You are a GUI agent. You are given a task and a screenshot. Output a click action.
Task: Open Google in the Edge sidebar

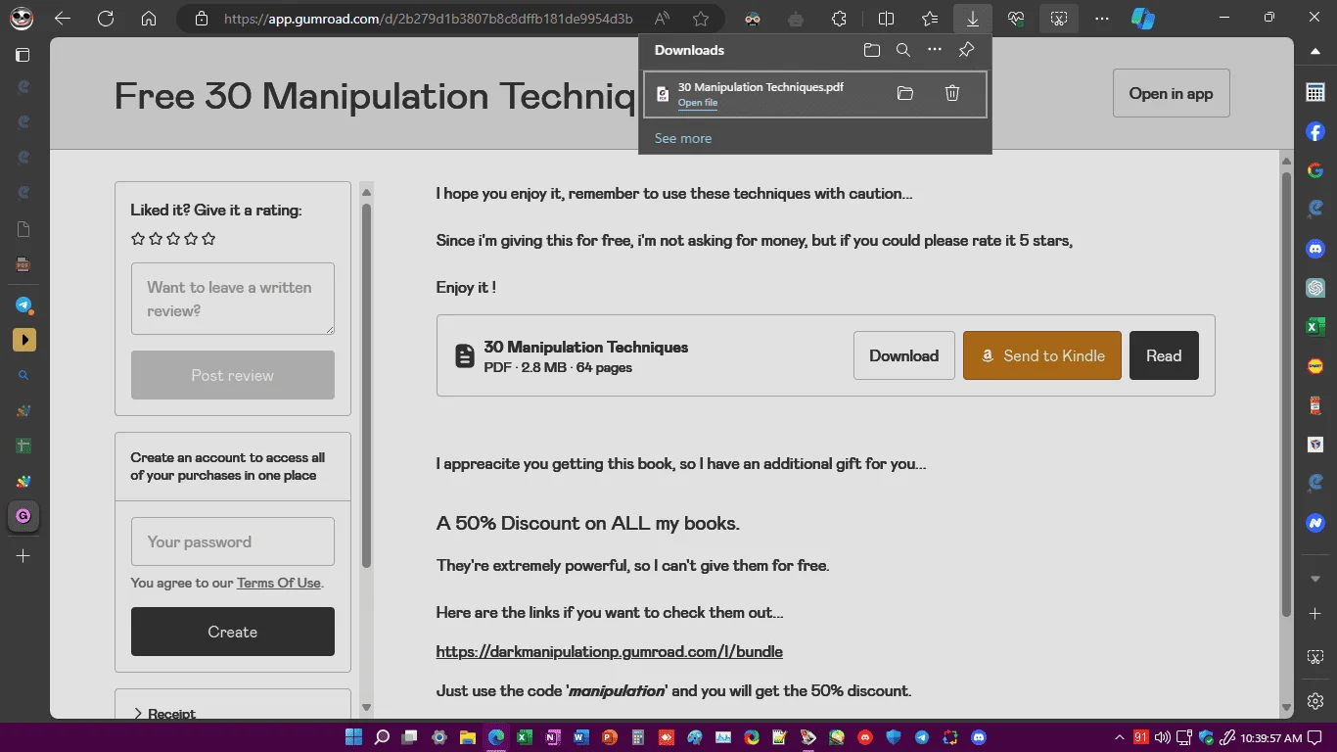pos(1315,170)
